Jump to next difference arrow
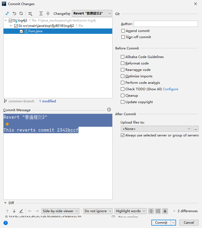This screenshot has width=202, height=228. click(x=14, y=211)
